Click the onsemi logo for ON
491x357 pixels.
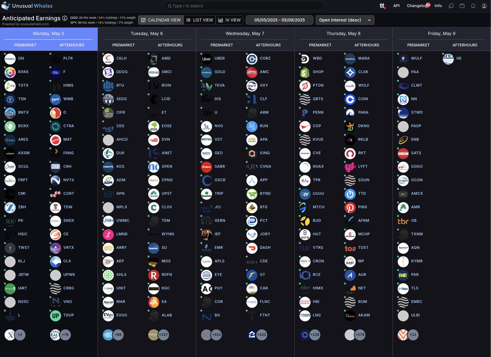(x=10, y=59)
